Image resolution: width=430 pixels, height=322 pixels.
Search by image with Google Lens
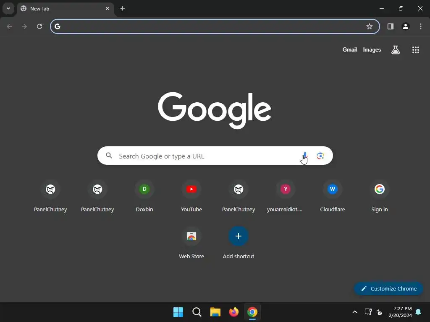pos(320,156)
